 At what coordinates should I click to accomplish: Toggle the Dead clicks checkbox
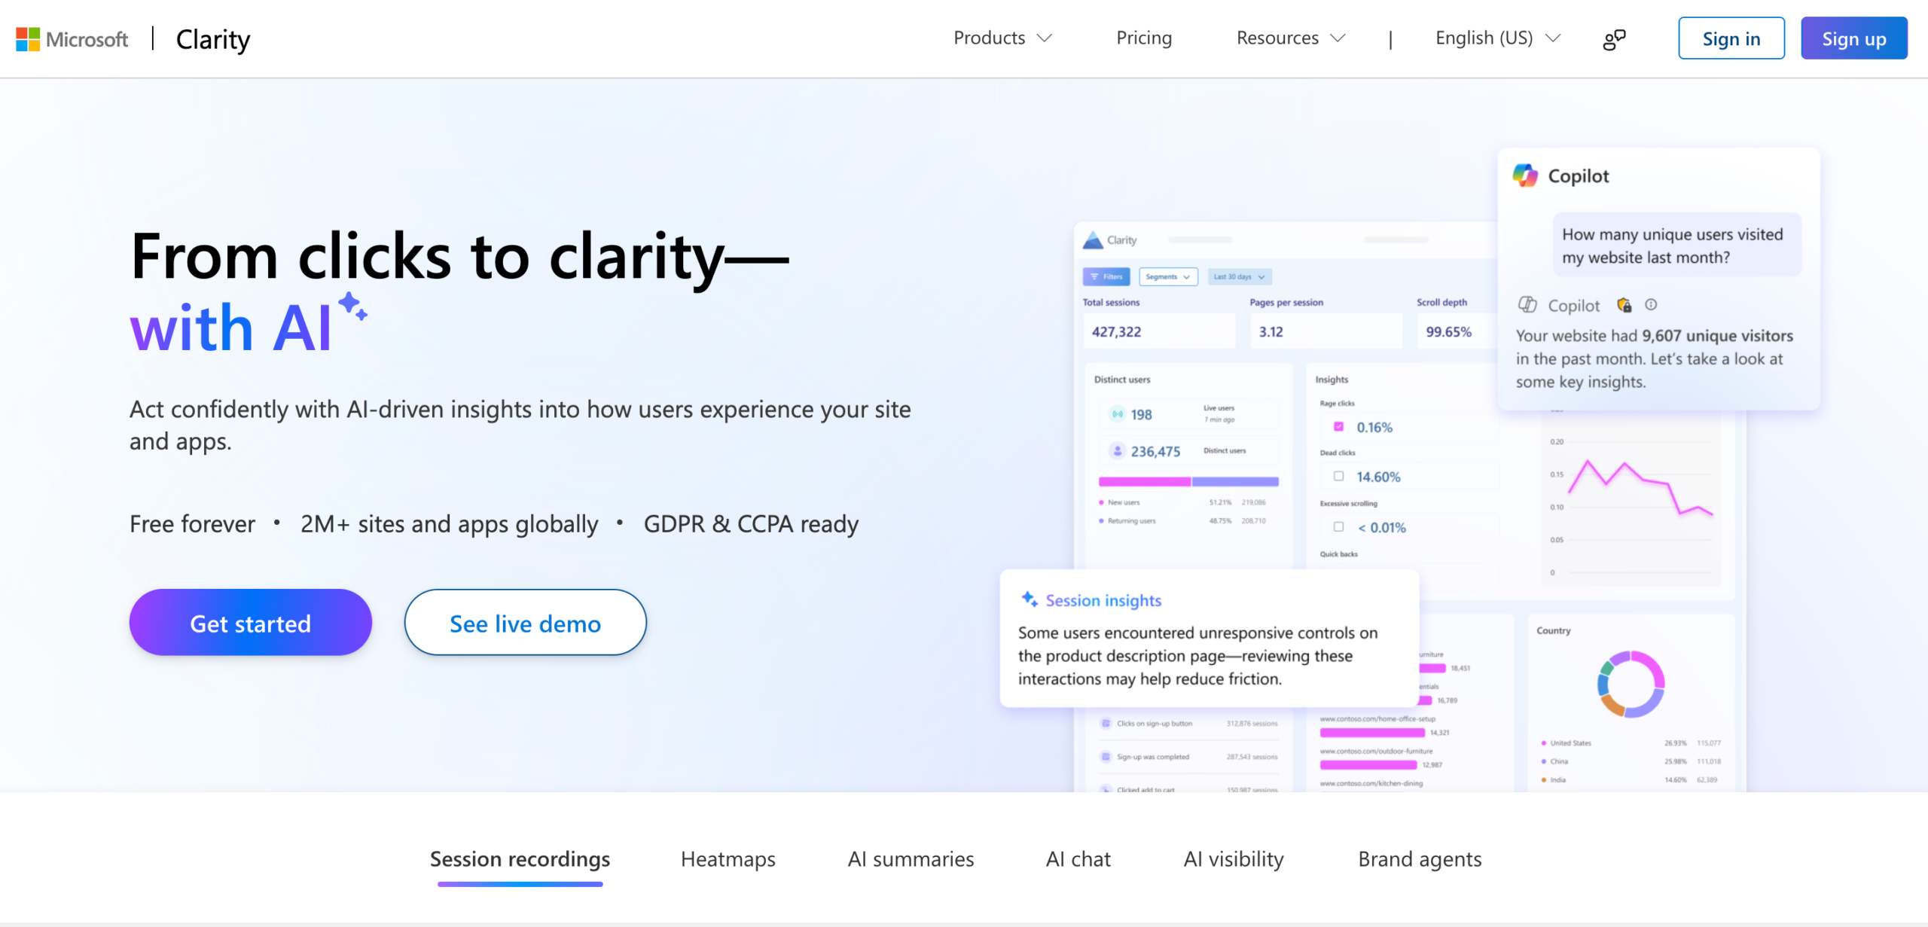click(1338, 476)
